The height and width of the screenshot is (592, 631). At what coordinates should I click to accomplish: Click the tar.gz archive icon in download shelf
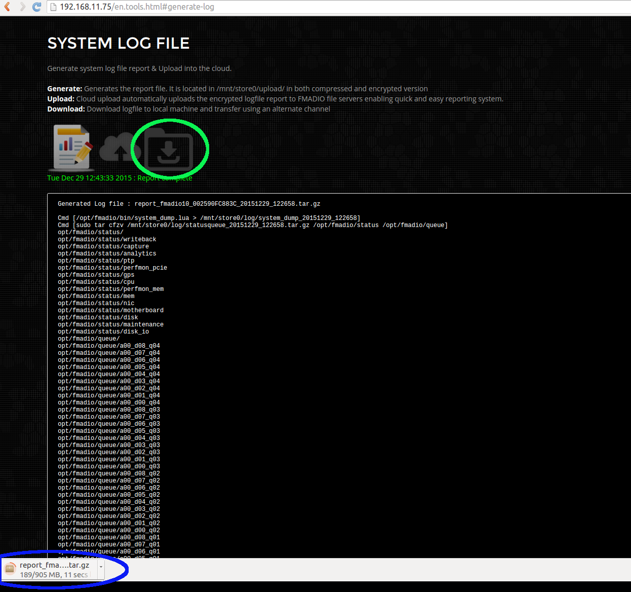click(x=10, y=569)
